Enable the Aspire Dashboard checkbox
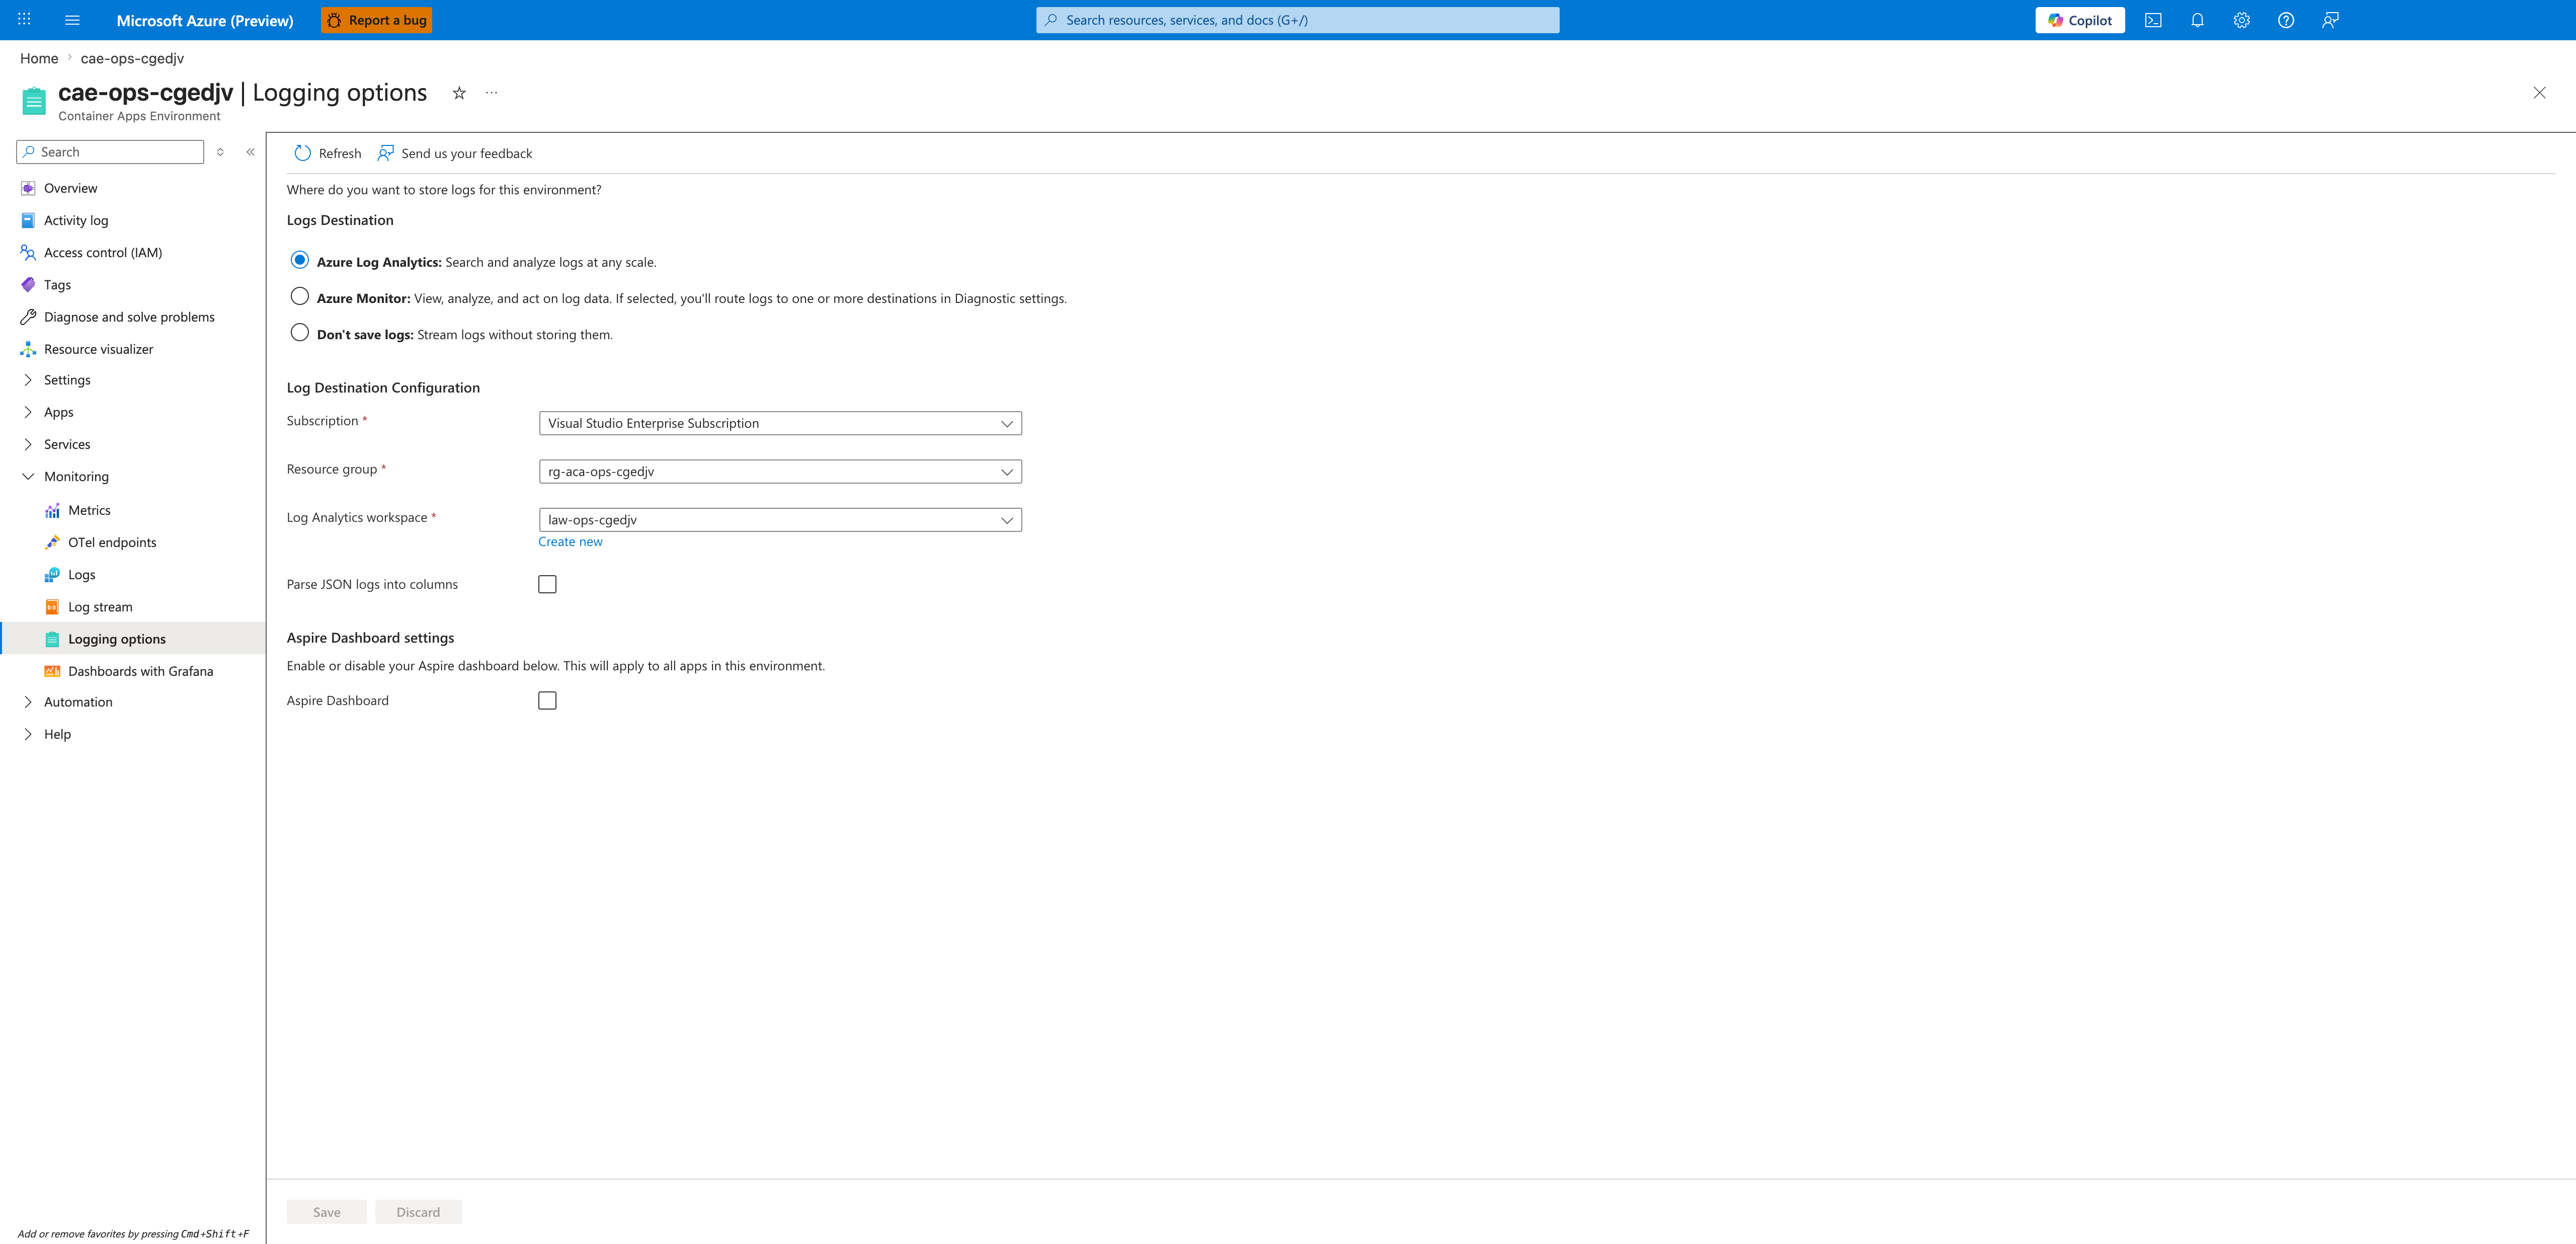This screenshot has width=2576, height=1244. [x=547, y=701]
